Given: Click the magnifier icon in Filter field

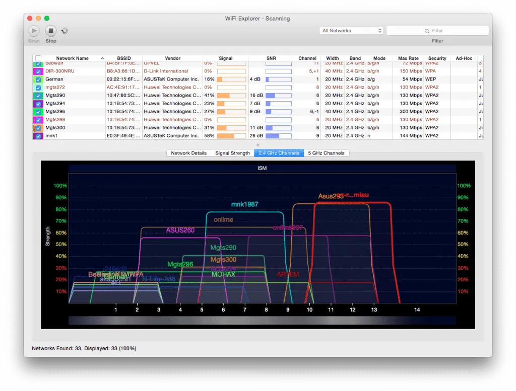Looking at the screenshot, I should point(427,31).
